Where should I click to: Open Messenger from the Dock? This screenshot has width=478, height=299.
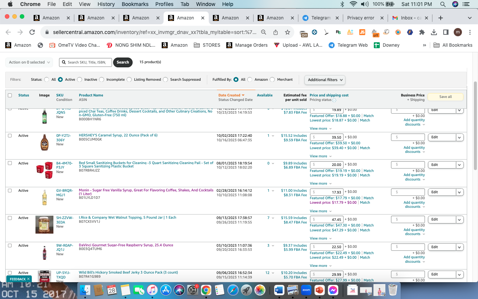pyautogui.click(x=333, y=290)
